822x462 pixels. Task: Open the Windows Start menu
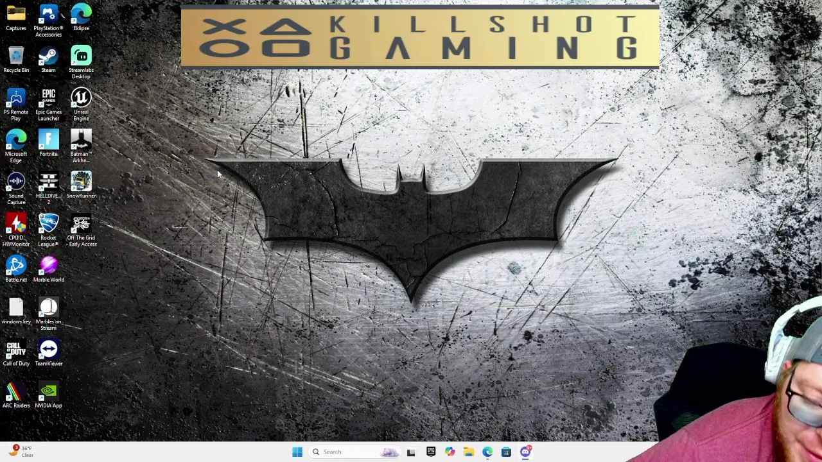pos(297,452)
